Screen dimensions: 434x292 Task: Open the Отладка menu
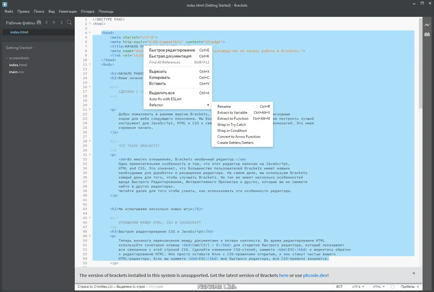point(87,11)
